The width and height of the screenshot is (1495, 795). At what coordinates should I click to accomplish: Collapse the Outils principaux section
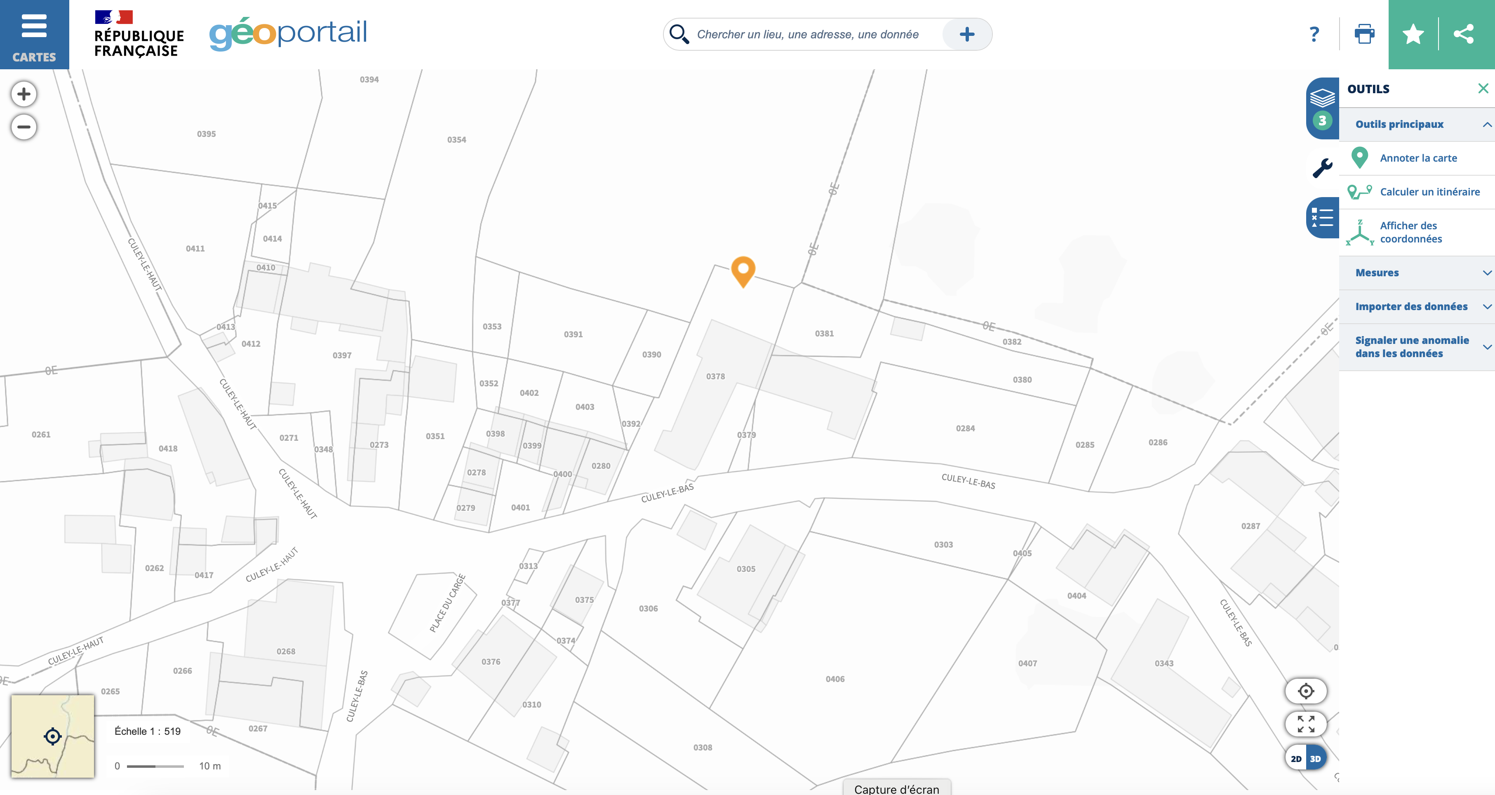1417,124
